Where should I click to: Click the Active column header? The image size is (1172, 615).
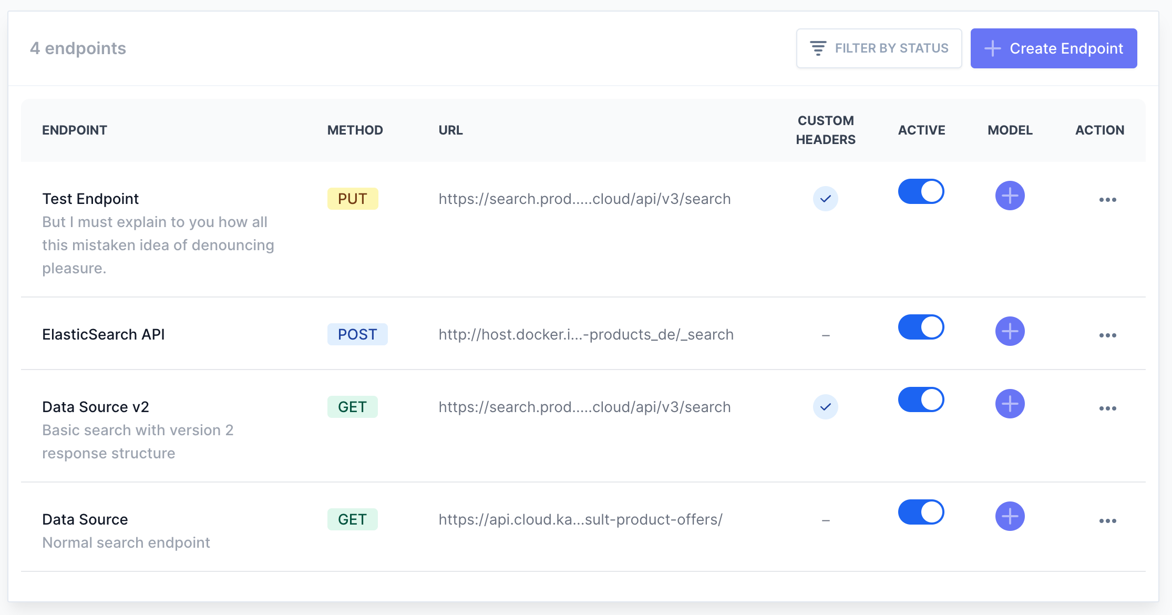921,130
